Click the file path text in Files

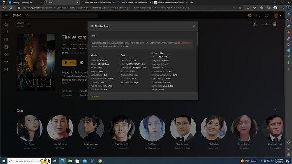tap(134, 45)
